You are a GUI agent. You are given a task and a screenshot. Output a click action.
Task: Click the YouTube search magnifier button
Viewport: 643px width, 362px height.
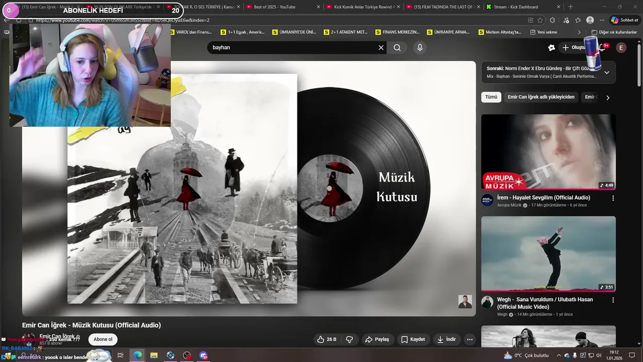[397, 47]
